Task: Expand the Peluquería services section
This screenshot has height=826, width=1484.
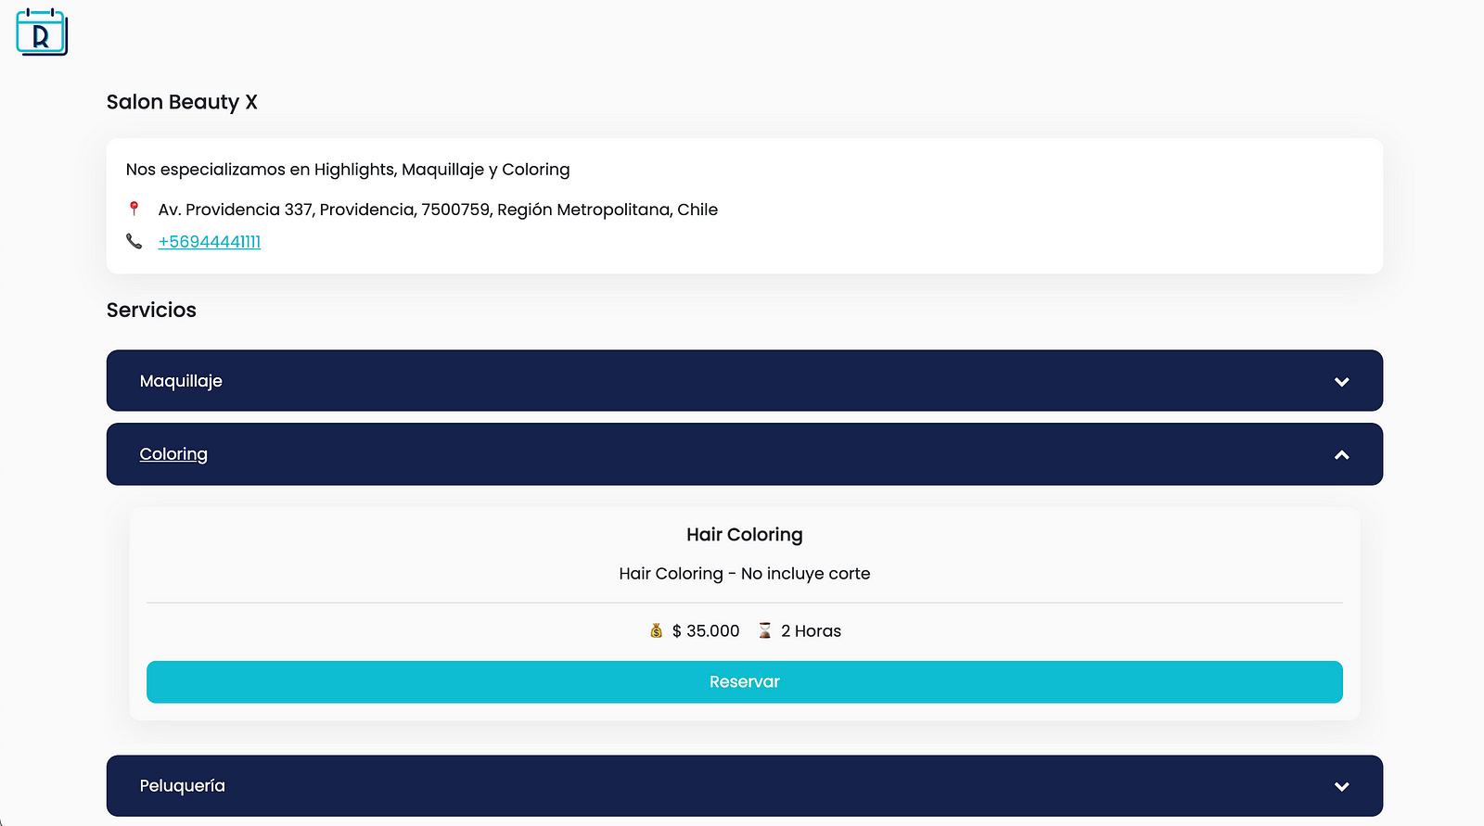Action: [745, 785]
